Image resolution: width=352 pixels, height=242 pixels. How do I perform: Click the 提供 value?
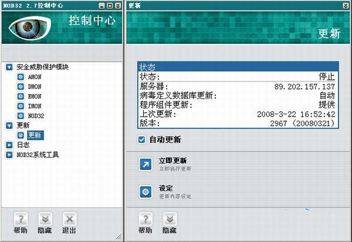[327, 105]
